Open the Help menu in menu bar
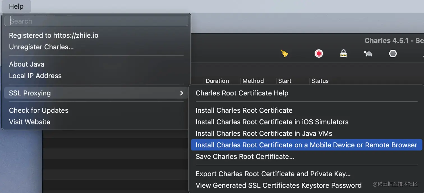424x193 pixels. click(x=16, y=6)
